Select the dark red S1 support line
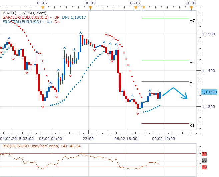The height and width of the screenshot is (177, 219). tap(165, 123)
